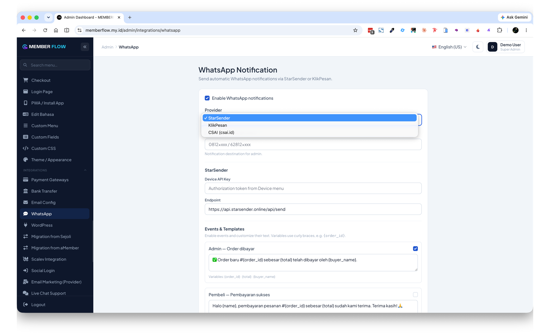Open a new browser tab
550x335 pixels.
coord(130,17)
